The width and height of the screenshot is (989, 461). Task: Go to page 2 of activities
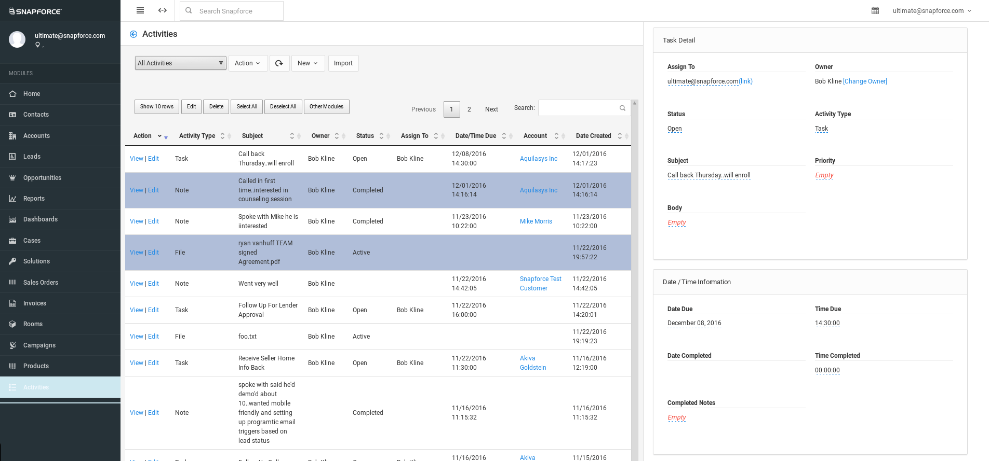tap(469, 109)
